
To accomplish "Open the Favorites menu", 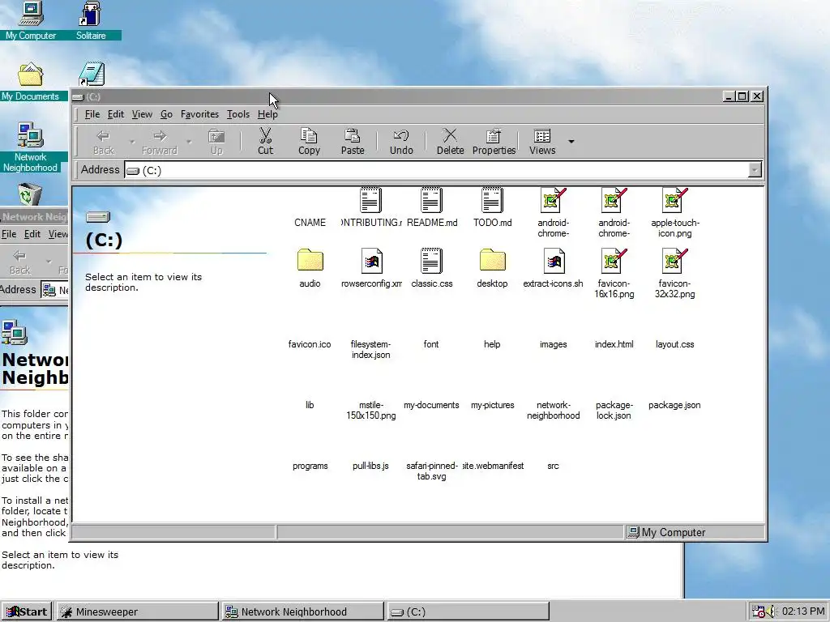I will [199, 114].
